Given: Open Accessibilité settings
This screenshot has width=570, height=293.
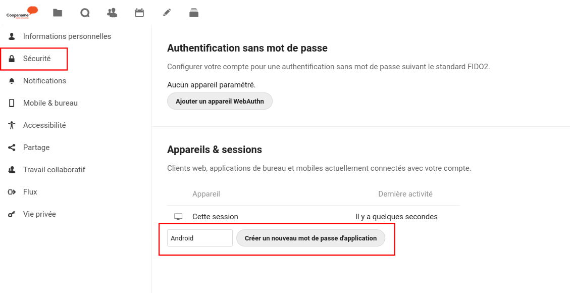Looking at the screenshot, I should pos(44,125).
